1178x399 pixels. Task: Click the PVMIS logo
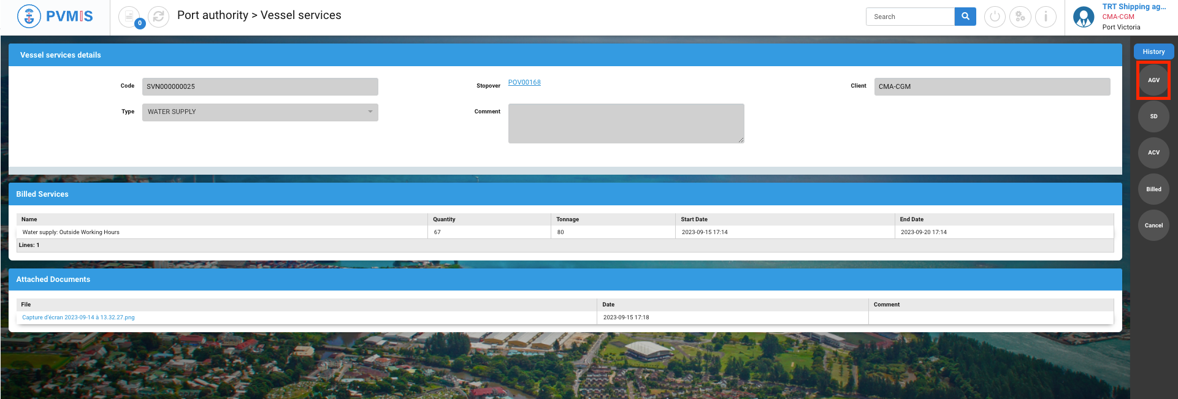[55, 17]
